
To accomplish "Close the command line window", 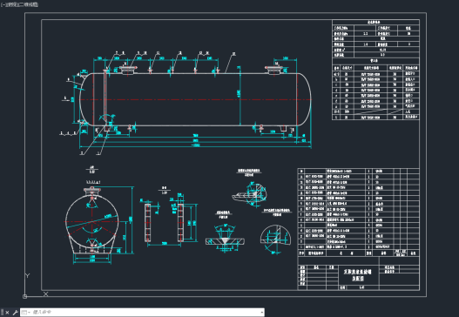I will click(7, 313).
